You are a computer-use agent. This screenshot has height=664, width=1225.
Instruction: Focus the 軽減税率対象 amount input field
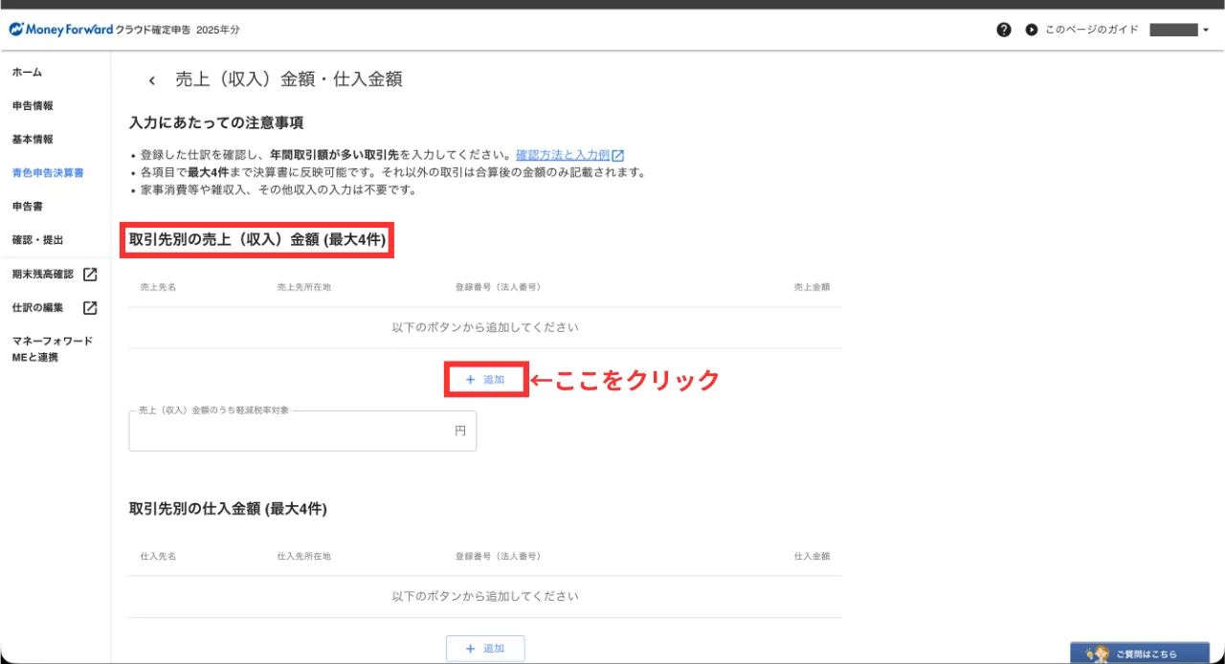pos(292,432)
